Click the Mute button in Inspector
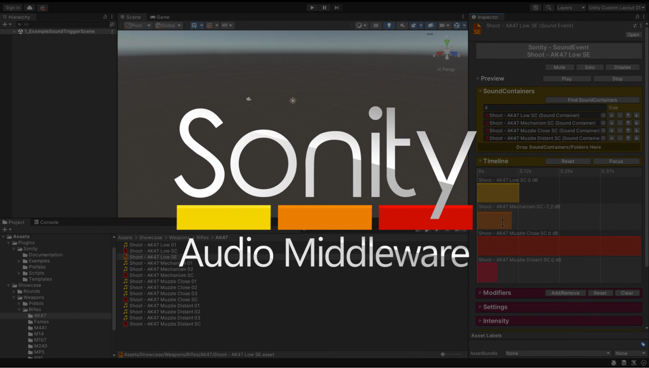The image size is (649, 368). [x=559, y=67]
